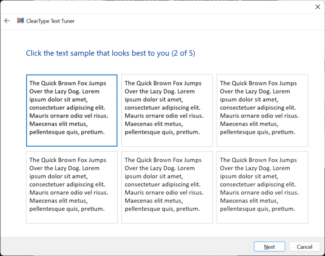
Task: Click "Mauris ornare odio vel risus." in bottom-left sample
Action: coord(69,192)
